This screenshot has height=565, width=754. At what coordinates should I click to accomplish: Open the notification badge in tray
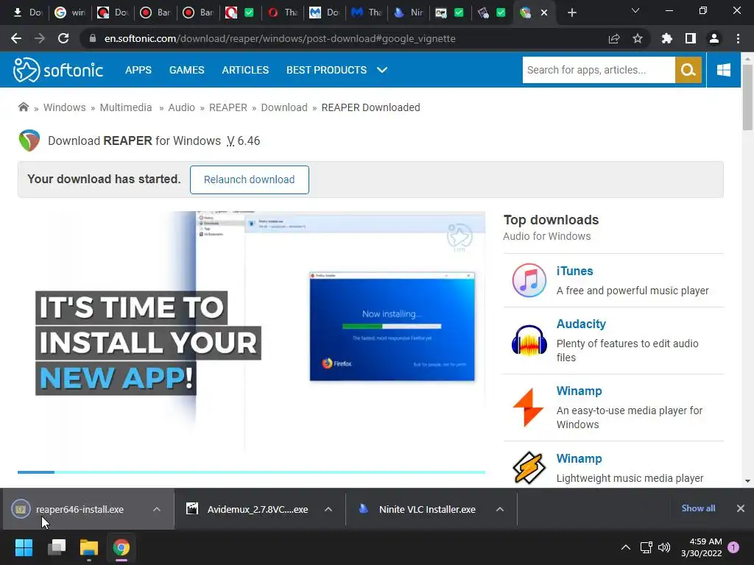point(733,547)
